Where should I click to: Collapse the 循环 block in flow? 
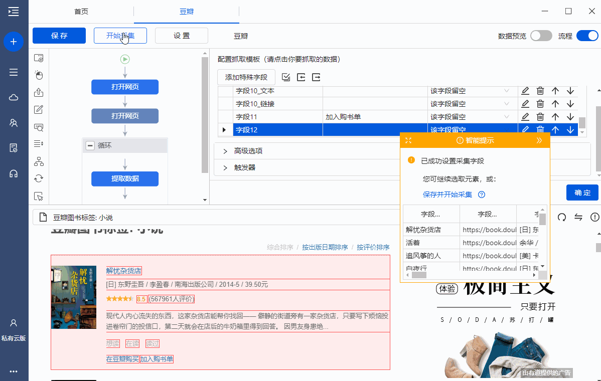(x=90, y=145)
